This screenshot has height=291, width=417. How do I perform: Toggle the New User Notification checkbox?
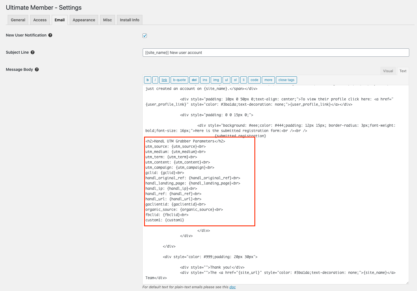(145, 36)
